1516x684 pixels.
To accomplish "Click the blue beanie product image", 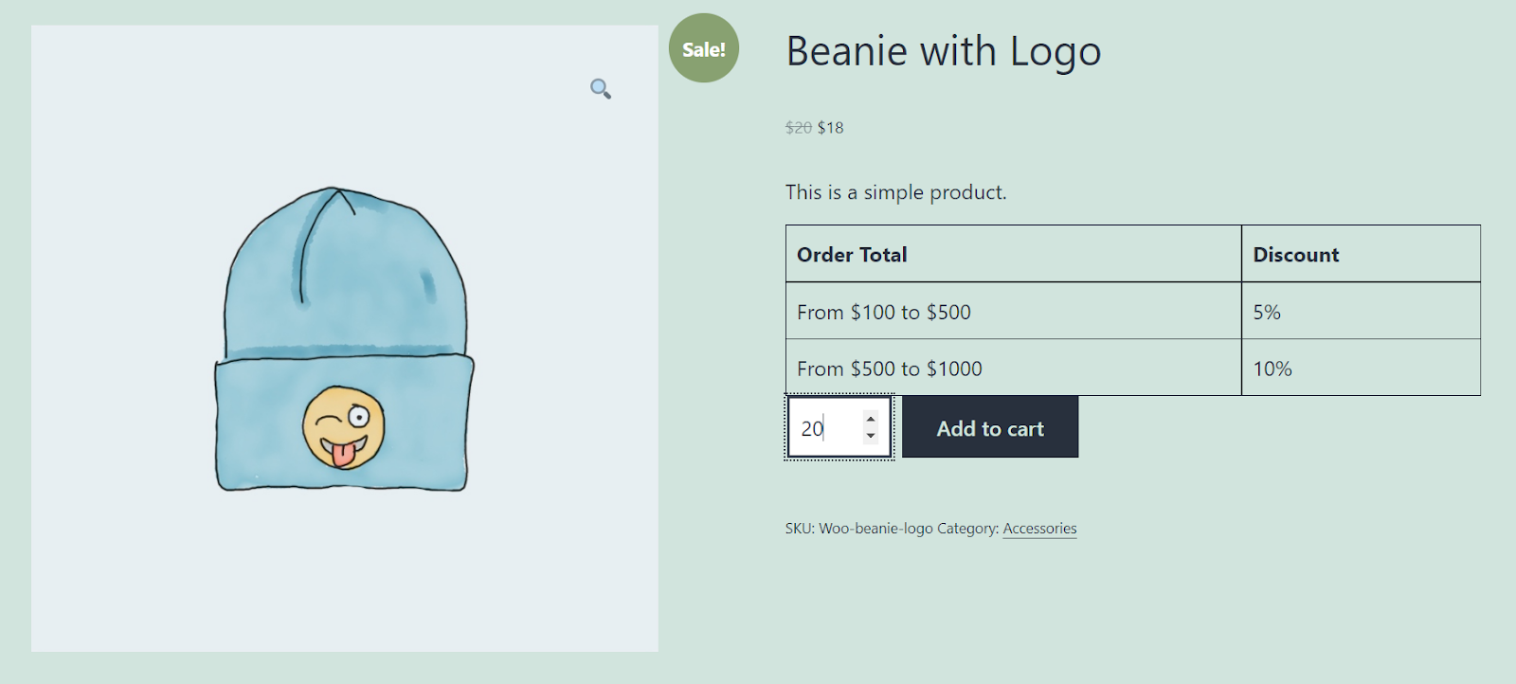I will click(343, 284).
